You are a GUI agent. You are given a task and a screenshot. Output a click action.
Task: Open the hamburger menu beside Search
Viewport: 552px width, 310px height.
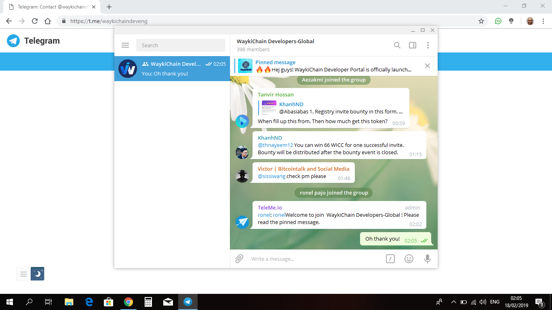(125, 45)
